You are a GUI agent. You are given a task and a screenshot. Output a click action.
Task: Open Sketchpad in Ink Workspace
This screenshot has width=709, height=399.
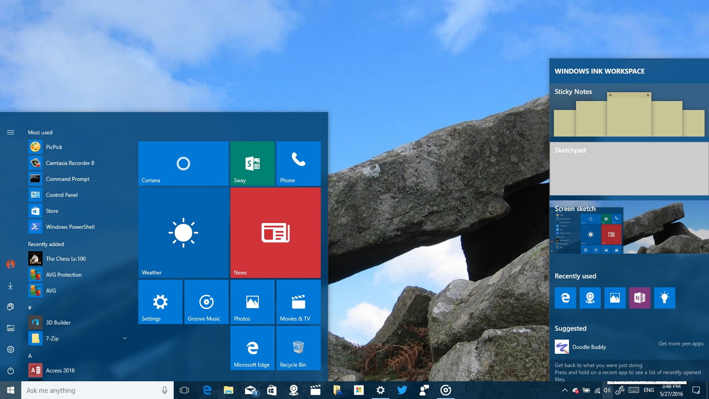pos(629,169)
